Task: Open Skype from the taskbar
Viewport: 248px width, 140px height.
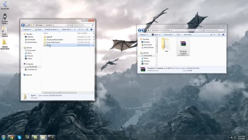Action: click(x=19, y=137)
